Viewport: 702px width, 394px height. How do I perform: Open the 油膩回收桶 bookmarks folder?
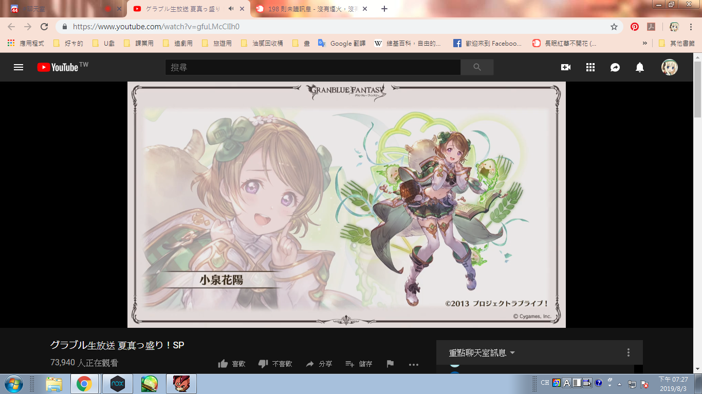[262, 43]
